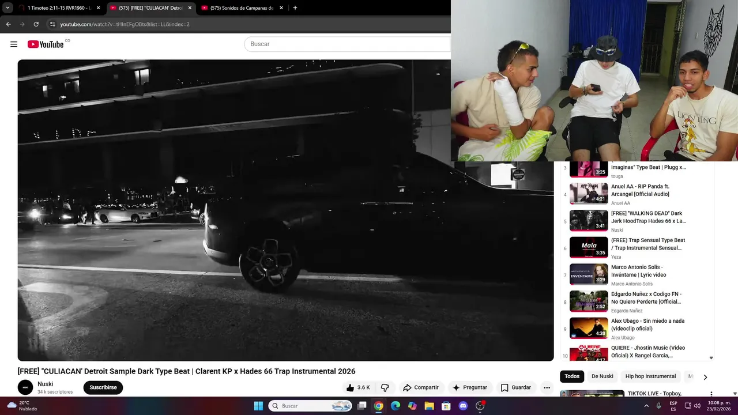Open (FREE) Trap Sensual Type Beat title
Viewport: 738px width, 415px height.
(x=648, y=244)
